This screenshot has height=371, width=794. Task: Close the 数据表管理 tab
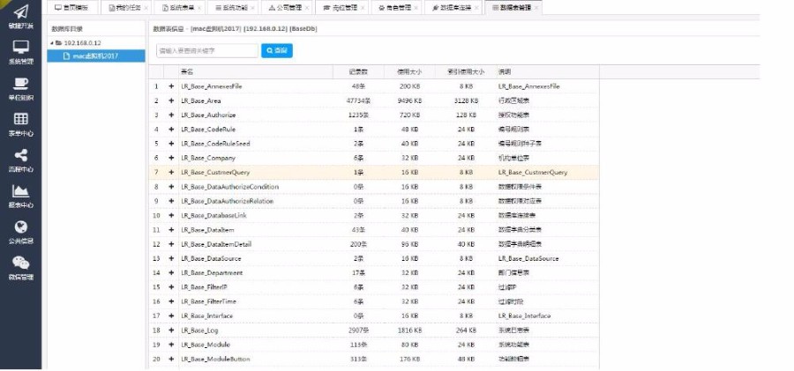pos(536,8)
